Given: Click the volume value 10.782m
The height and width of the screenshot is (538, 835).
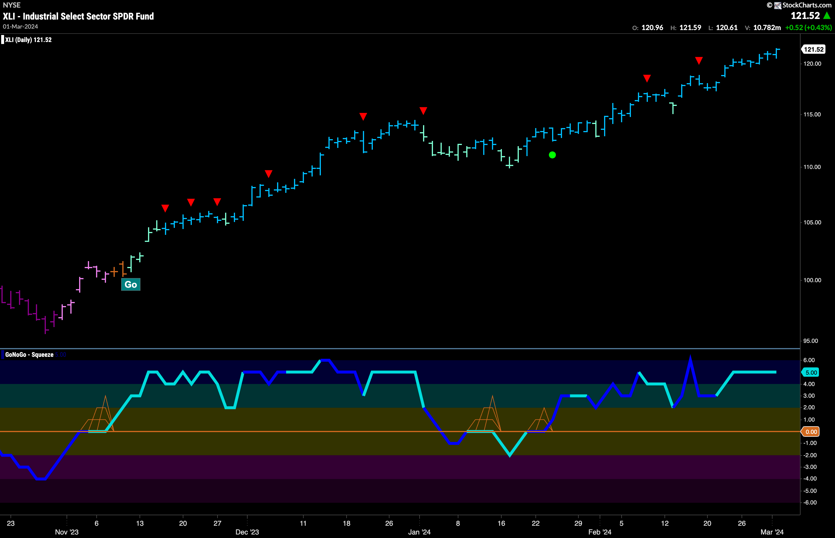Looking at the screenshot, I should click(x=767, y=28).
